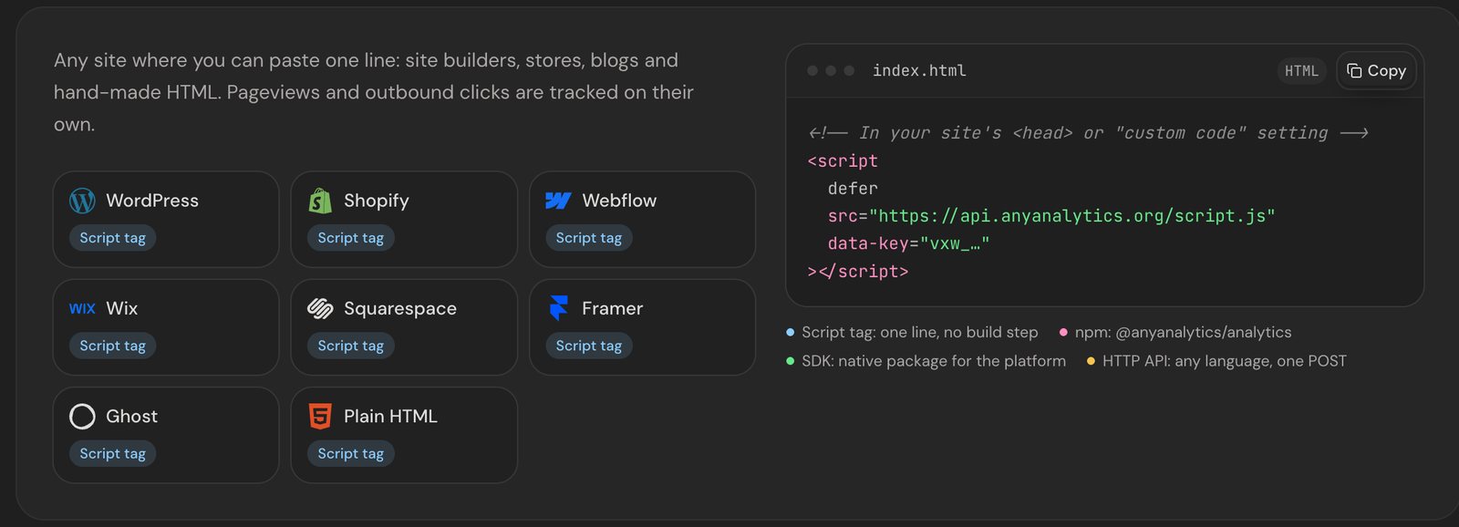Click the Squarespace logo icon
The width and height of the screenshot is (1459, 527).
pyautogui.click(x=320, y=309)
